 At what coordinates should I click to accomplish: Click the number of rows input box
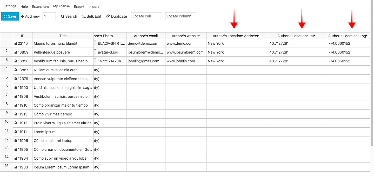pos(49,16)
